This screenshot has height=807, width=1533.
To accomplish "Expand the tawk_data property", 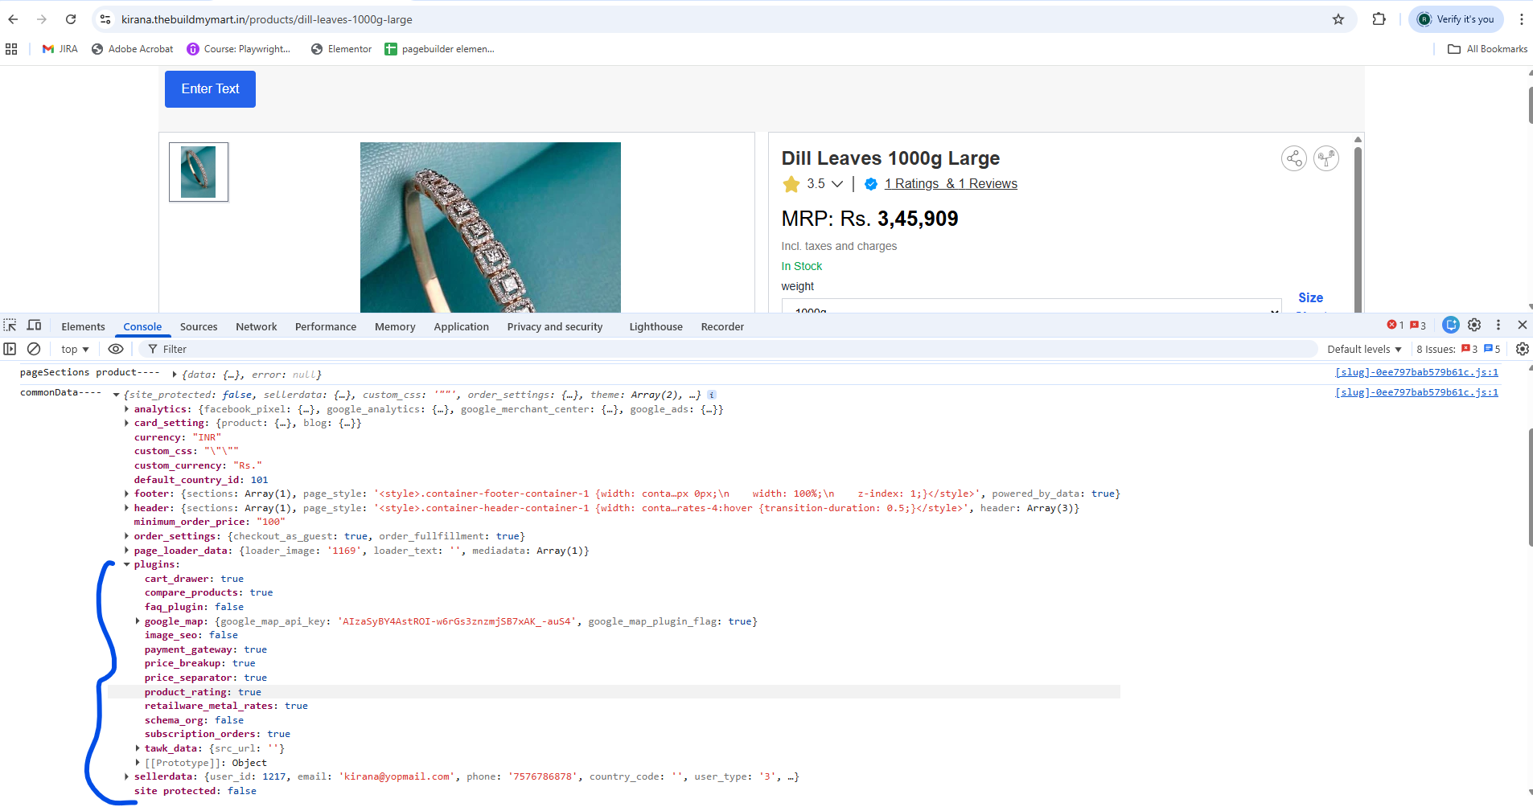I will (x=138, y=748).
